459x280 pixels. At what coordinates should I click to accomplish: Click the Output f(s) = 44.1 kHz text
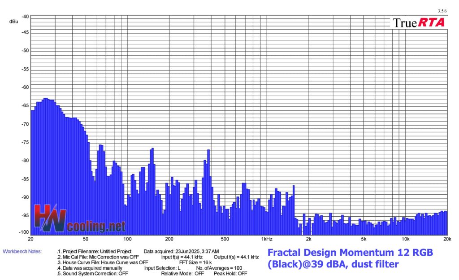point(236,257)
